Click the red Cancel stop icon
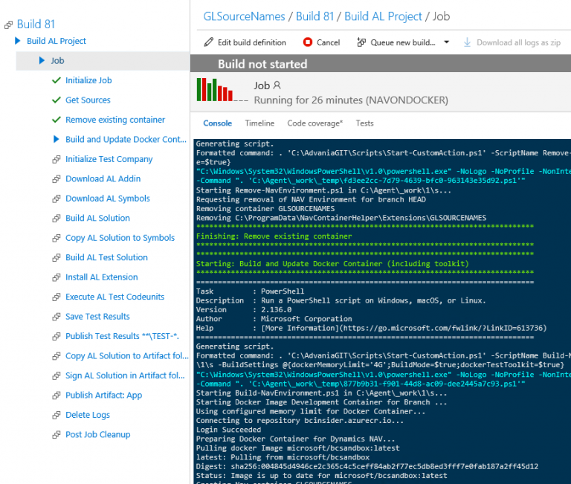 308,42
